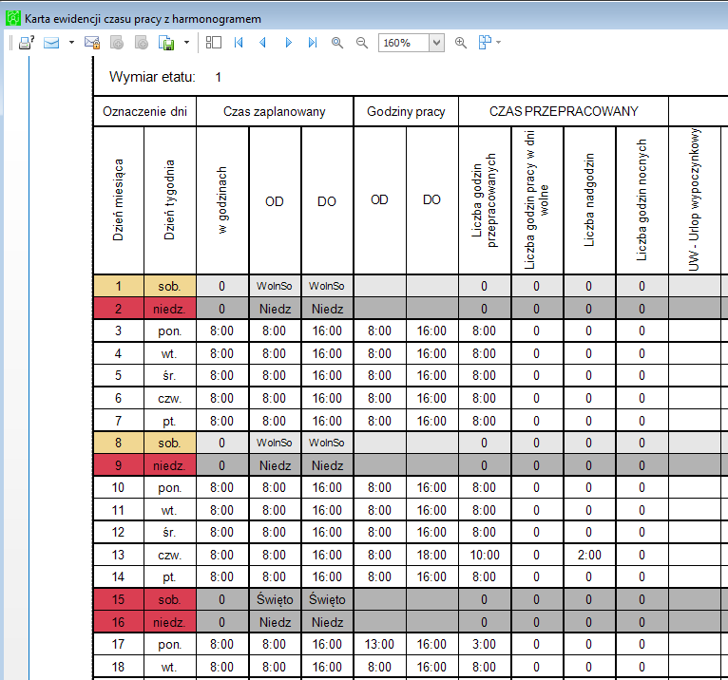Click the multi-page view icon
The image size is (728, 680).
click(485, 43)
